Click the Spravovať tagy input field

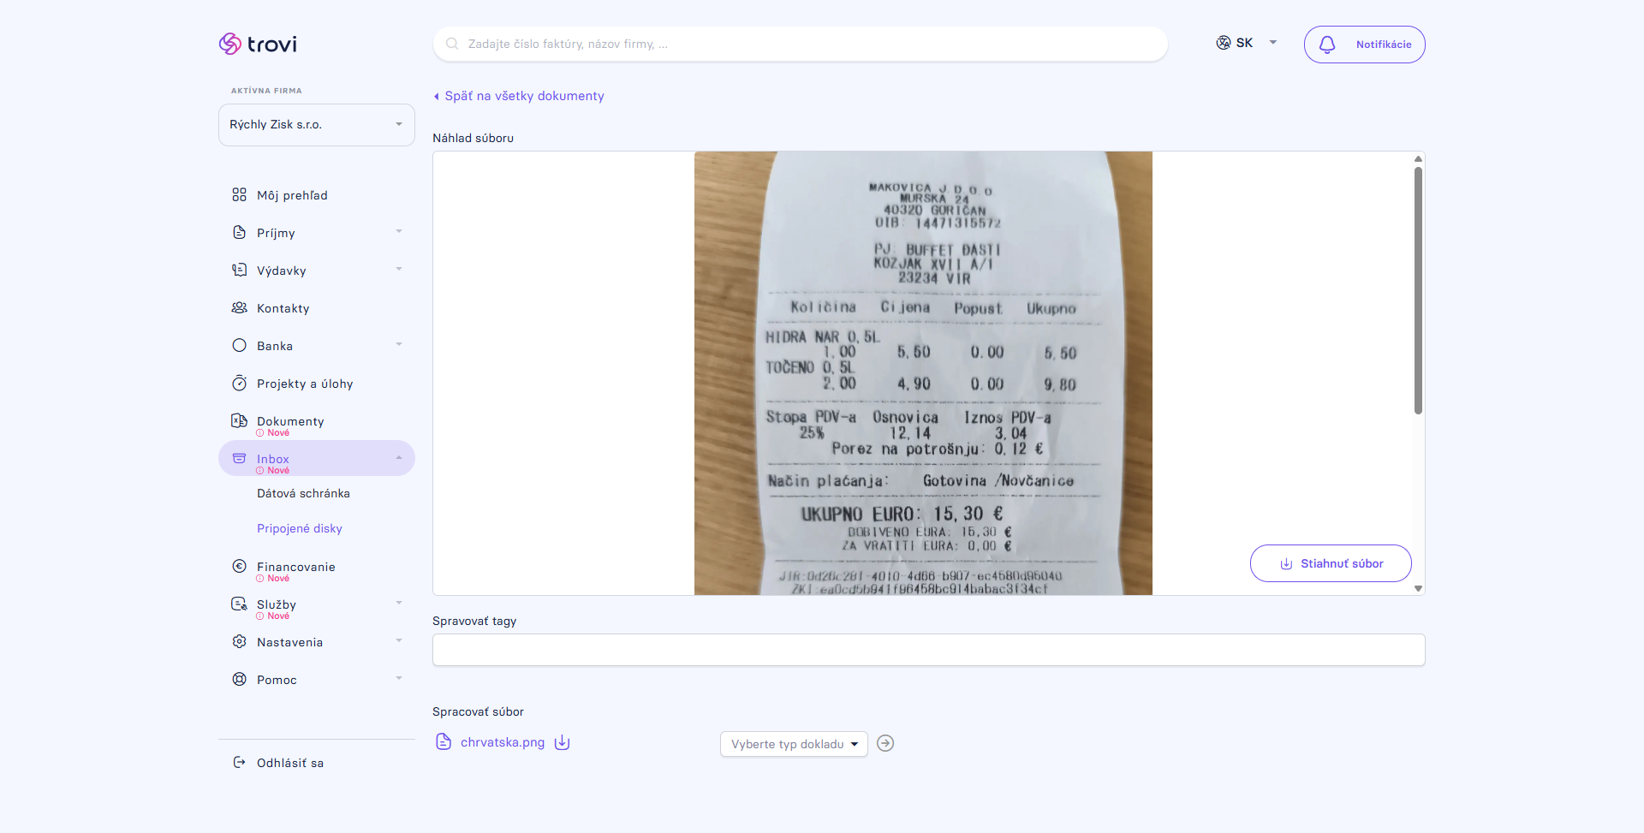click(x=929, y=650)
